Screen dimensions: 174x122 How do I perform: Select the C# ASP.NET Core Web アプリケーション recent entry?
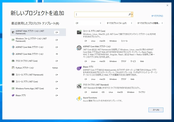pyautogui.click(x=38, y=47)
